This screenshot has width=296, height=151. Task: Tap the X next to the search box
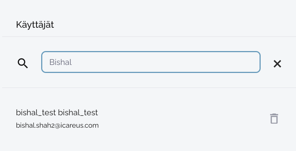pyautogui.click(x=277, y=64)
